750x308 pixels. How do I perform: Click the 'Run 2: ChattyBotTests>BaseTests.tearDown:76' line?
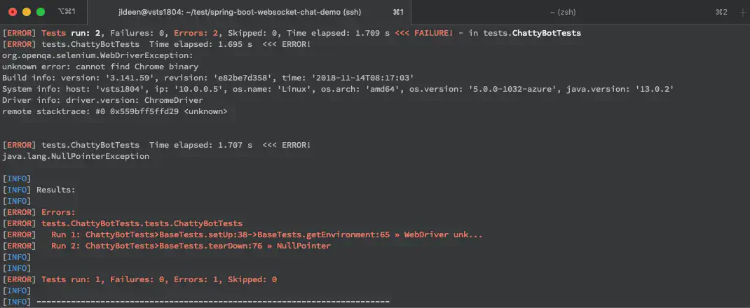point(166,246)
